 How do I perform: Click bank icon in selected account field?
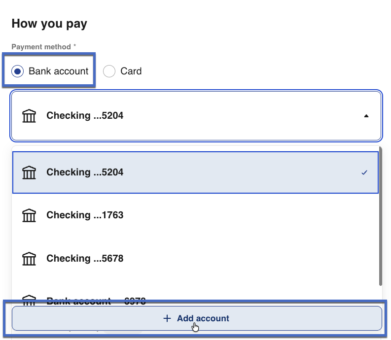[30, 116]
